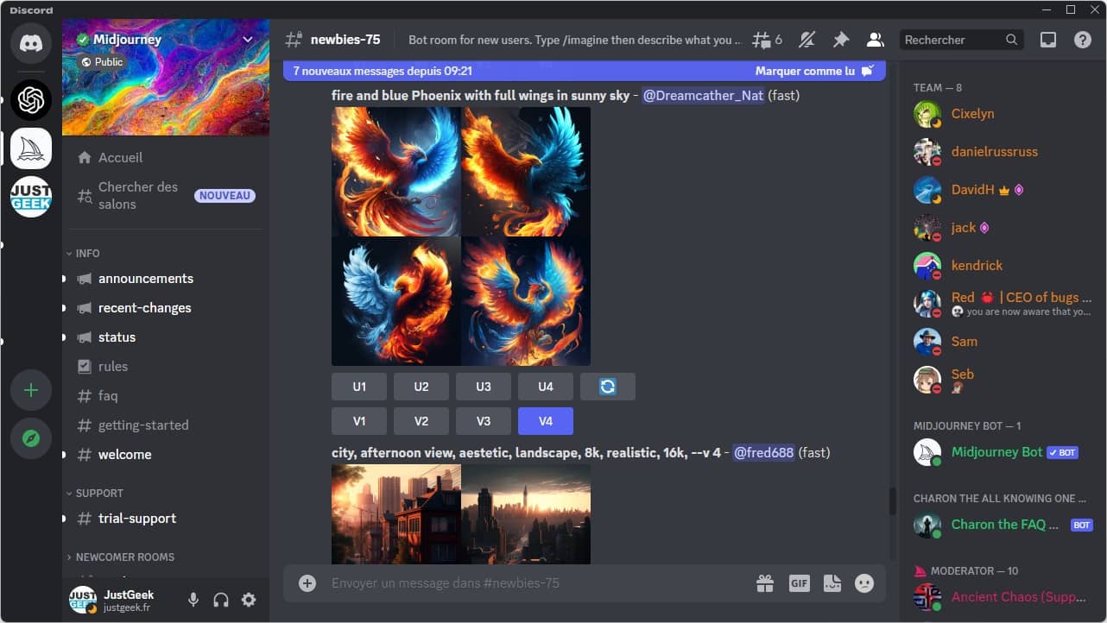The image size is (1107, 623).
Task: Select Charon the FAQ bot member
Action: (x=1003, y=525)
